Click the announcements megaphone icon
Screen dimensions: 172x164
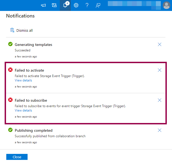click(43, 5)
